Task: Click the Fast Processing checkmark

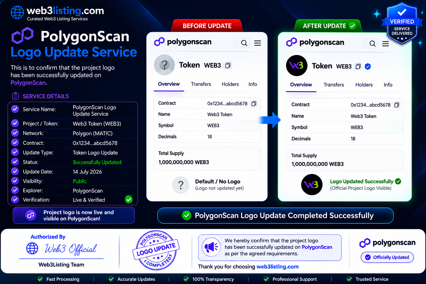Action: tap(40, 279)
